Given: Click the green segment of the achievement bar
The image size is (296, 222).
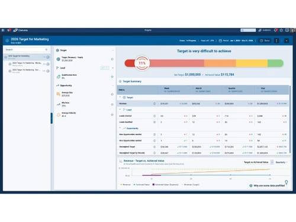Looking at the screenshot, I should (275, 63).
